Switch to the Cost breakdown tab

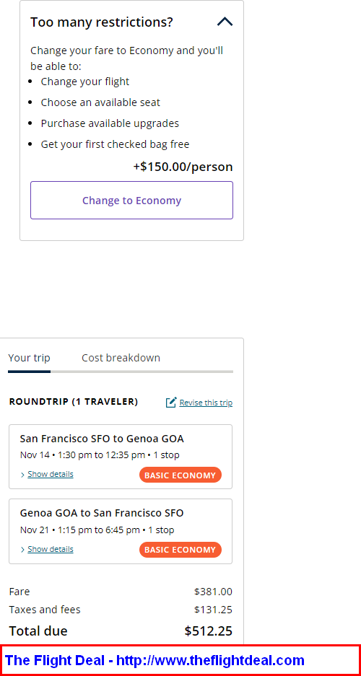[x=121, y=358]
